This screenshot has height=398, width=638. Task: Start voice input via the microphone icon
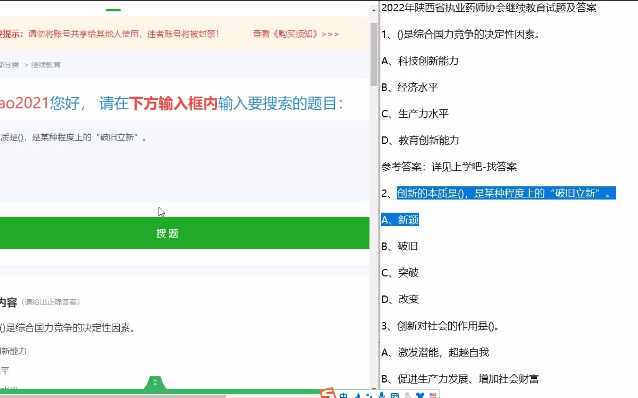click(382, 395)
